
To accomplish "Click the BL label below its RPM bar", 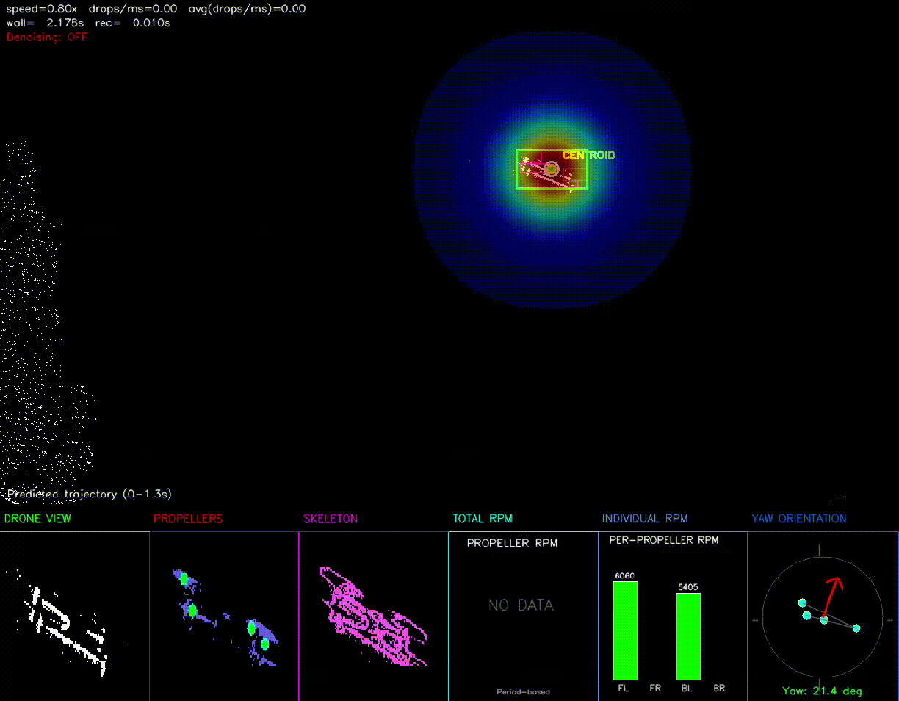I will click(x=687, y=689).
